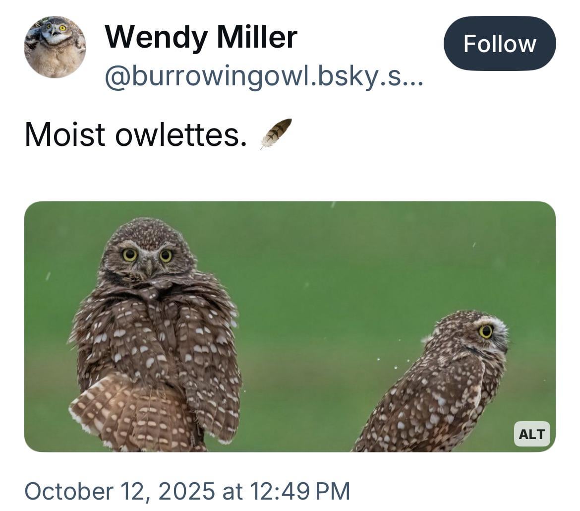
Task: Click the word "Moist" in the post
Action: (x=64, y=134)
